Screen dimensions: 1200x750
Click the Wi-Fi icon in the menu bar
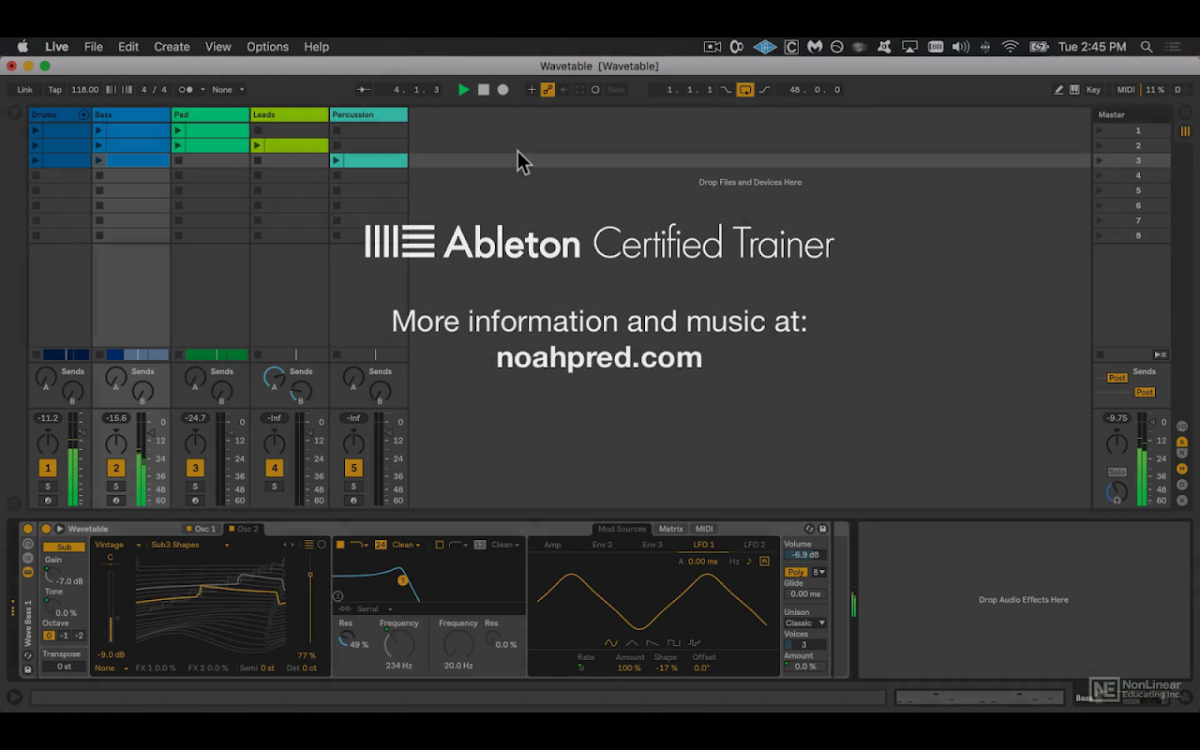[1010, 47]
